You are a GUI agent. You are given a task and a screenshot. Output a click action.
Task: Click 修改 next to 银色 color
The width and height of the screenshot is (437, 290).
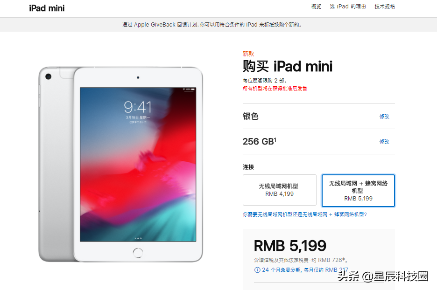tap(384, 117)
